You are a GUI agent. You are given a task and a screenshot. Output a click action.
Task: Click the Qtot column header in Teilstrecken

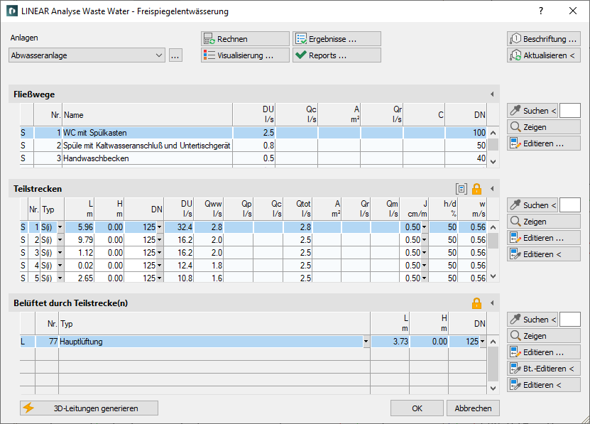click(298, 209)
